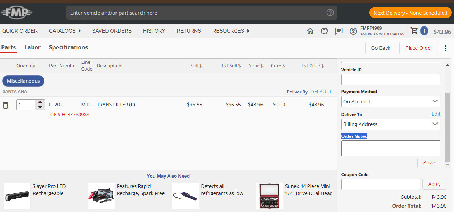Click the FMPF1909 account label
The width and height of the screenshot is (454, 212).
coord(371,28)
